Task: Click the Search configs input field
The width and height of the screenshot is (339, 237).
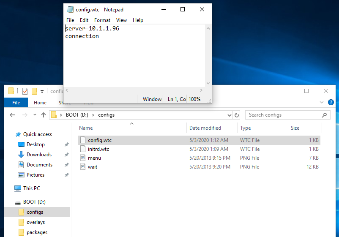Action: tap(283, 115)
